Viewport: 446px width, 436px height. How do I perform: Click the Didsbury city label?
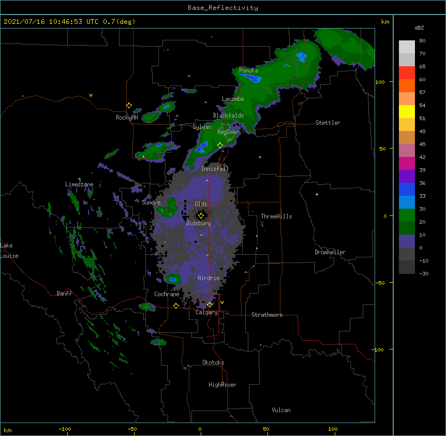(198, 223)
